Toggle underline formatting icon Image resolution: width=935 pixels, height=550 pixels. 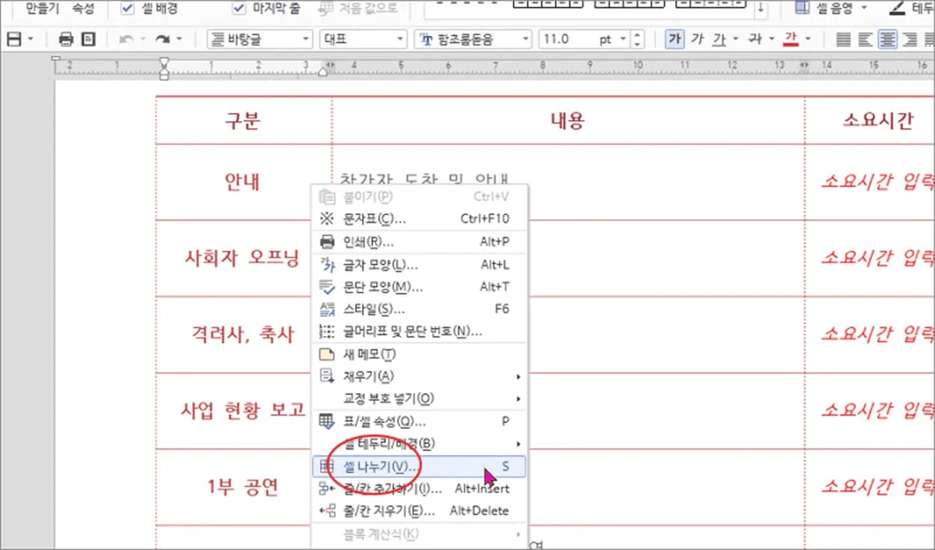pyautogui.click(x=720, y=39)
